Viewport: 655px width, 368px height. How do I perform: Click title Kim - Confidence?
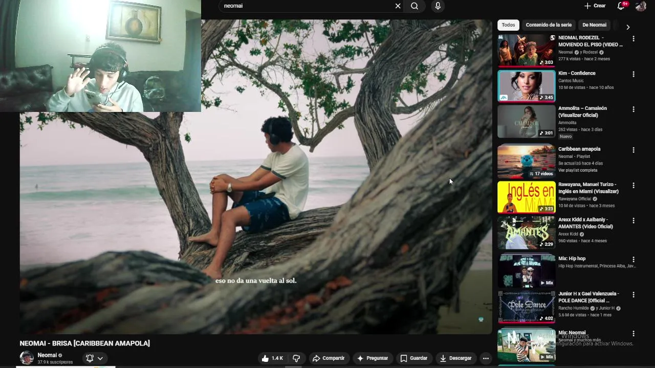click(577, 73)
